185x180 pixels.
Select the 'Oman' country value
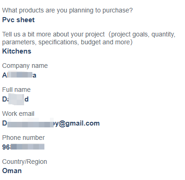click(x=12, y=171)
